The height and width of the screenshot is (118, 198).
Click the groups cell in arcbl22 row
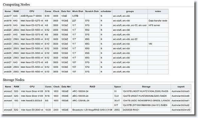[130, 39]
